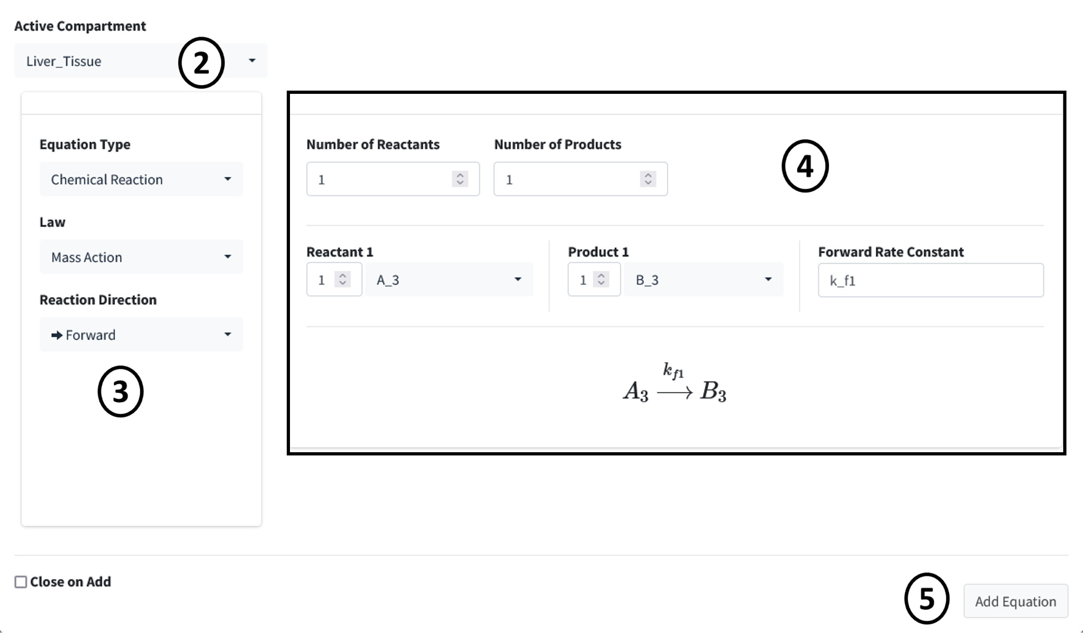Click the Number of Products spinner arrows
This screenshot has width=1083, height=639.
point(648,179)
